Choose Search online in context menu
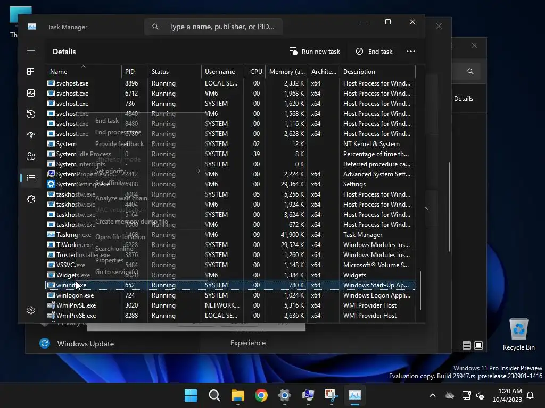Image resolution: width=545 pixels, height=408 pixels. 114,249
